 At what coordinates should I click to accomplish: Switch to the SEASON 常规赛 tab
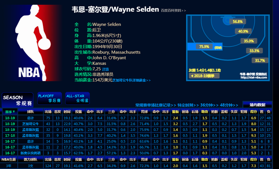click(18, 100)
